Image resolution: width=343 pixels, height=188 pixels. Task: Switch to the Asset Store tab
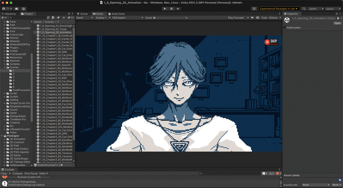click(116, 14)
